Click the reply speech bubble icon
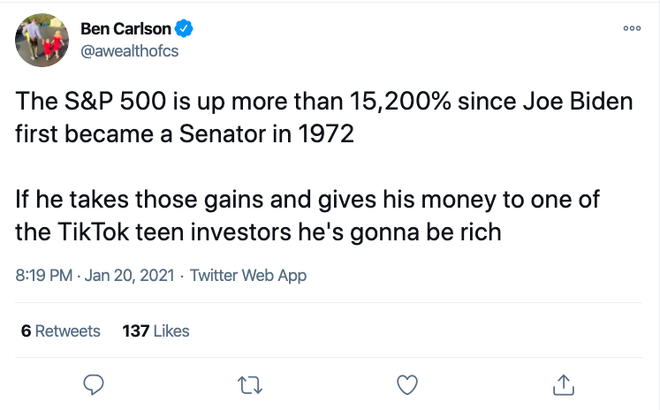 point(95,384)
